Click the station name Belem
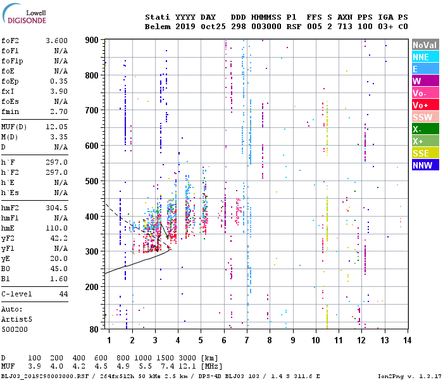443x380 pixels. point(158,27)
